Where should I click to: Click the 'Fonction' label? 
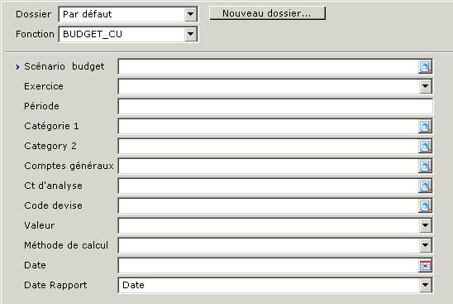(x=35, y=34)
